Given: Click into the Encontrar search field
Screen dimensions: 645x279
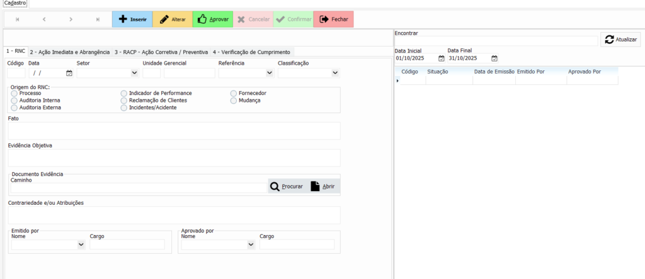Looking at the screenshot, I should [x=495, y=41].
